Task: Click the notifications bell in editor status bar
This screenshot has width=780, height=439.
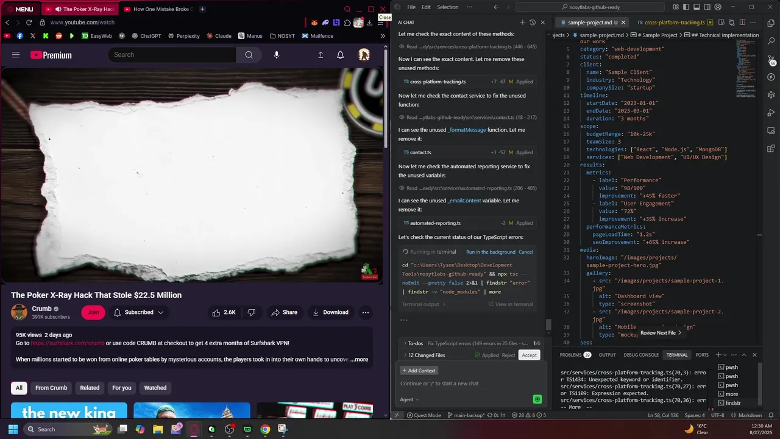Action: 771,415
